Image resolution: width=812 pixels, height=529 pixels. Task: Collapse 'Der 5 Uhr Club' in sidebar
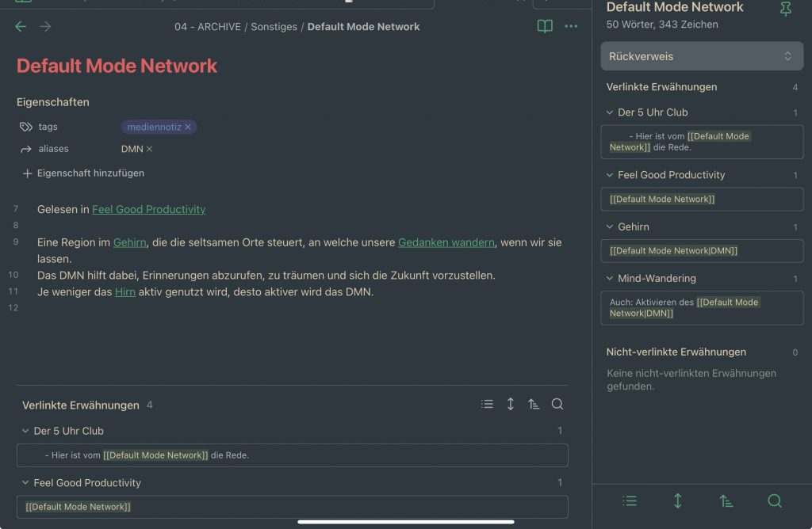coord(610,112)
